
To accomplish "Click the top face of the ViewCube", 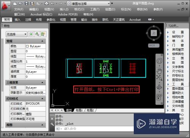I will pyautogui.click(x=154, y=33).
